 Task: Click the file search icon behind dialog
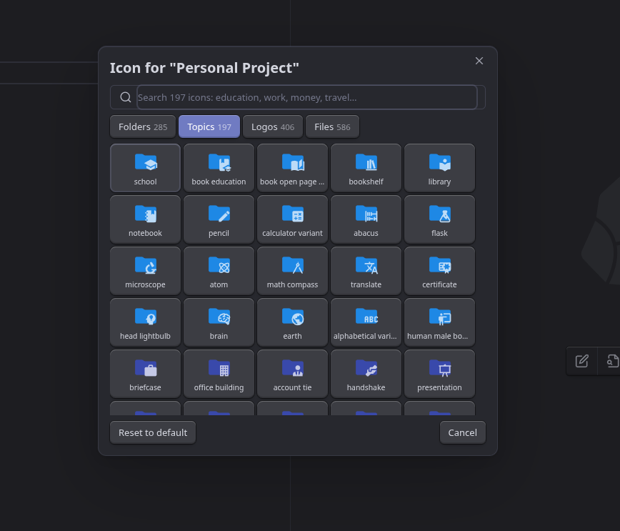(612, 361)
